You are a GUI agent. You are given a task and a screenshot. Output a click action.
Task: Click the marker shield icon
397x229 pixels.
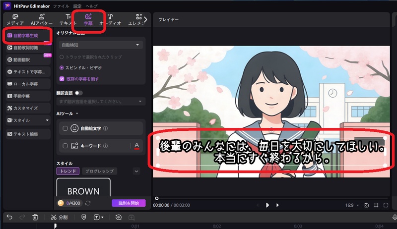pos(84,217)
